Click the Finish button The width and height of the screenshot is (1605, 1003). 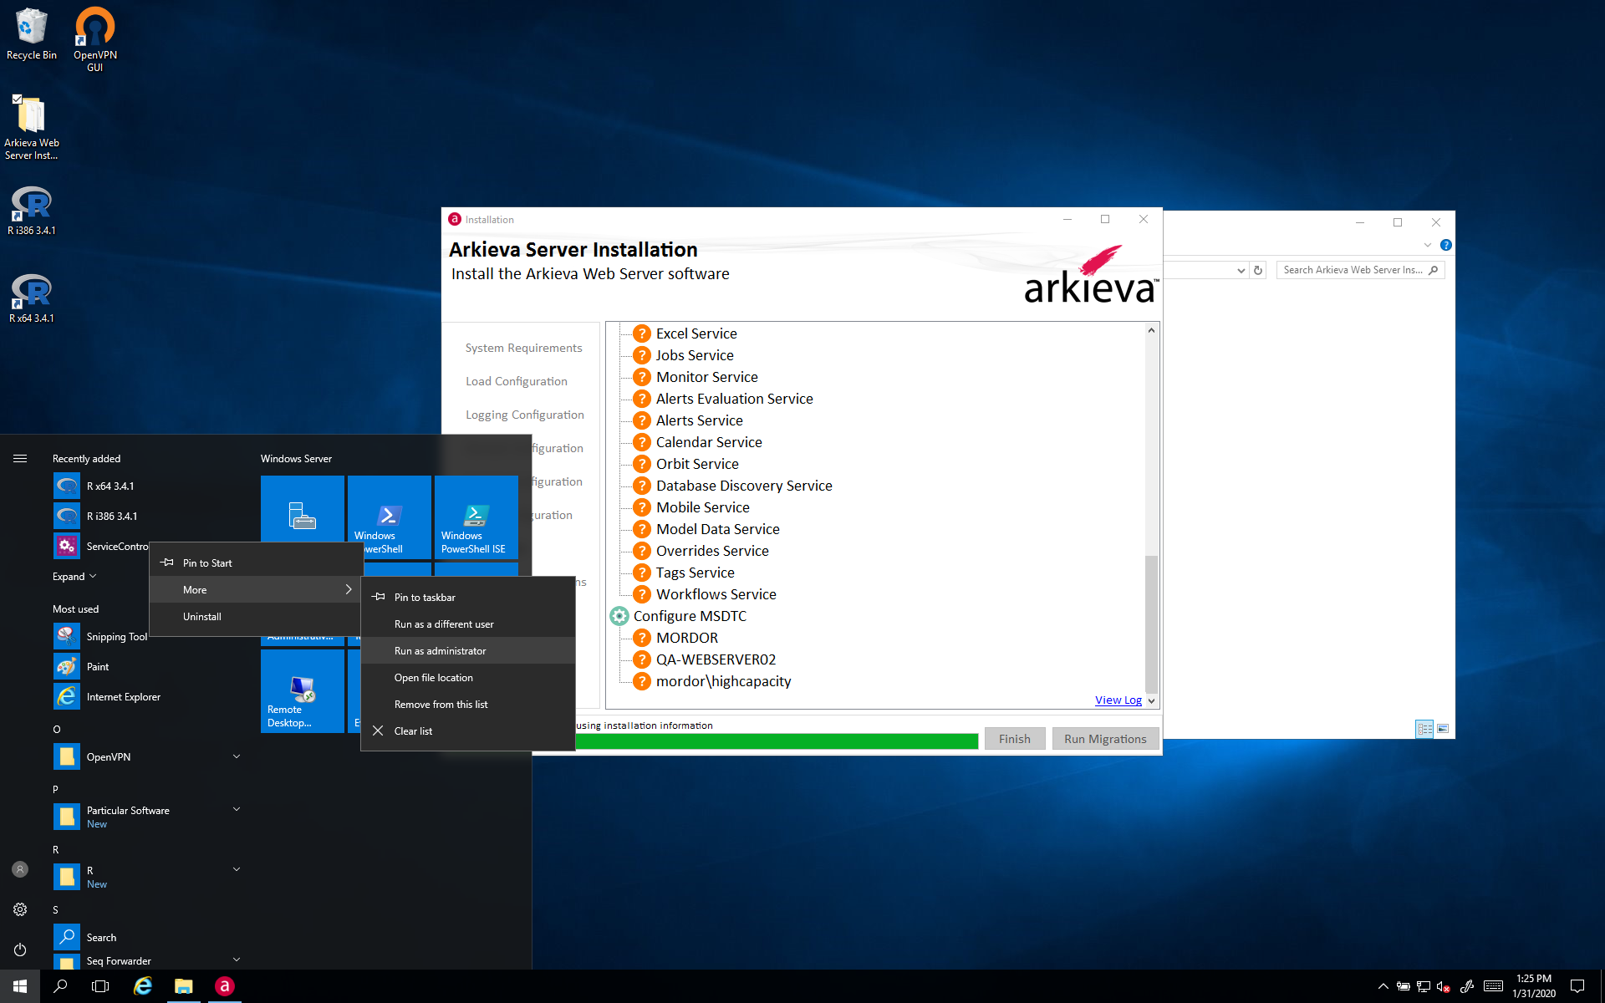tap(1014, 739)
